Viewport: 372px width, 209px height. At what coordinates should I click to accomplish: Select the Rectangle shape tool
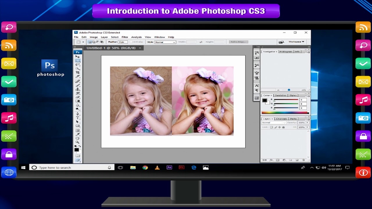[78, 126]
